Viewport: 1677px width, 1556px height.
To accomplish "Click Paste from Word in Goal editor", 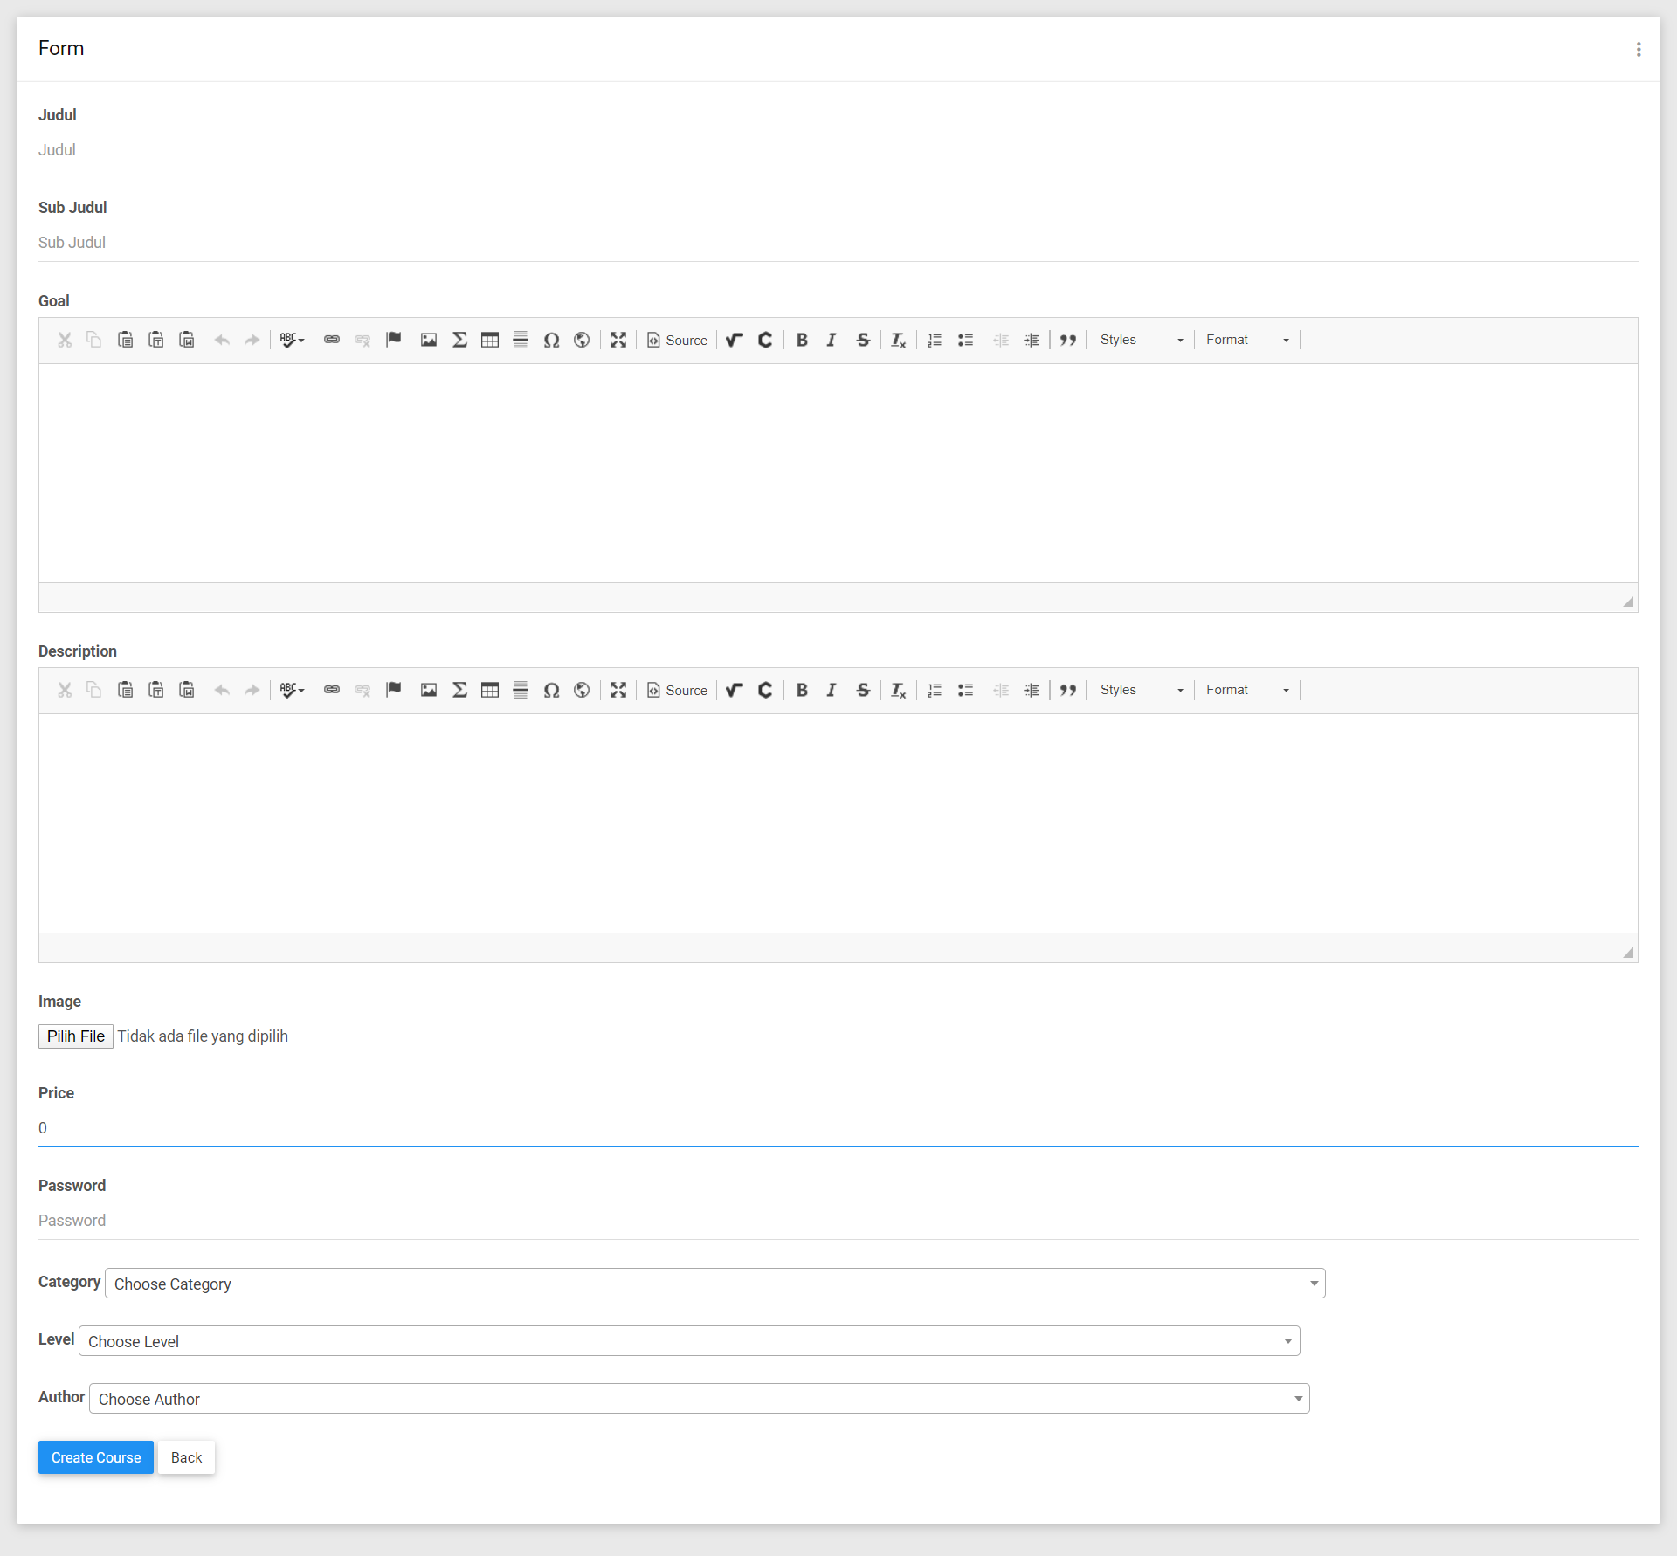I will (187, 340).
